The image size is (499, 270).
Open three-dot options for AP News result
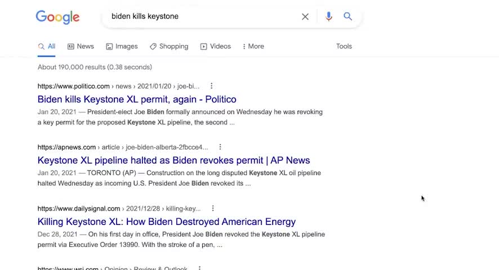point(220,147)
